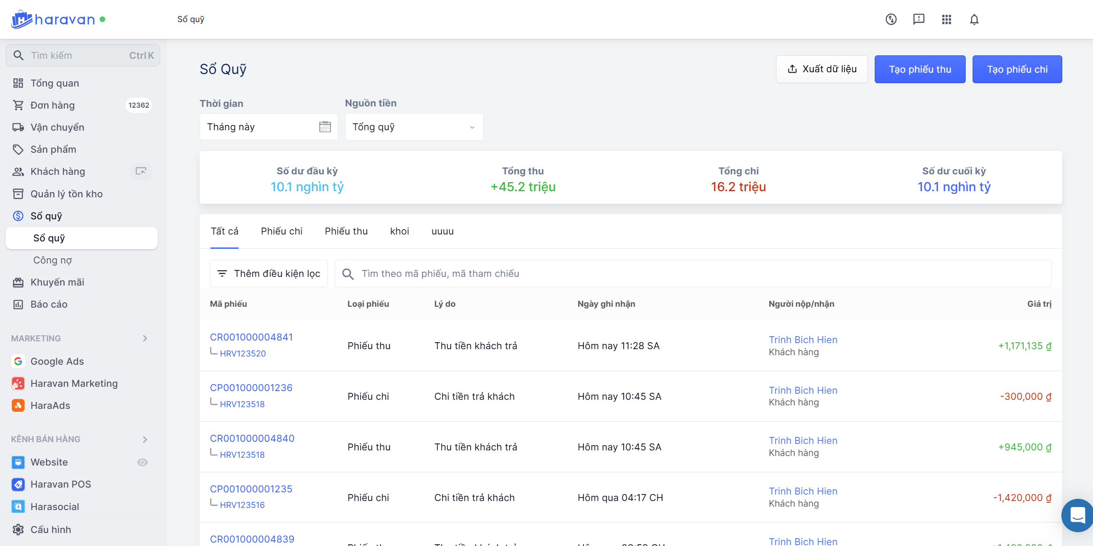Expand the MARKETING section chevron
The image size is (1093, 546).
click(x=145, y=338)
